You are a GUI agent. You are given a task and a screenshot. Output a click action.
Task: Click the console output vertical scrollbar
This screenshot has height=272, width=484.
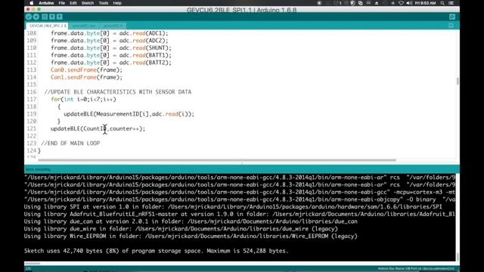click(458, 257)
